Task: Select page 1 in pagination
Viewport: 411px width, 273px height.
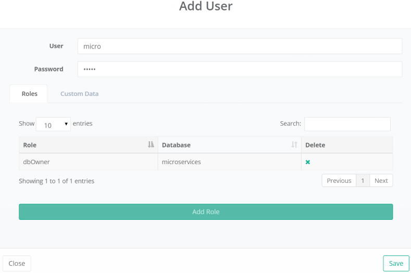Action: [x=363, y=181]
